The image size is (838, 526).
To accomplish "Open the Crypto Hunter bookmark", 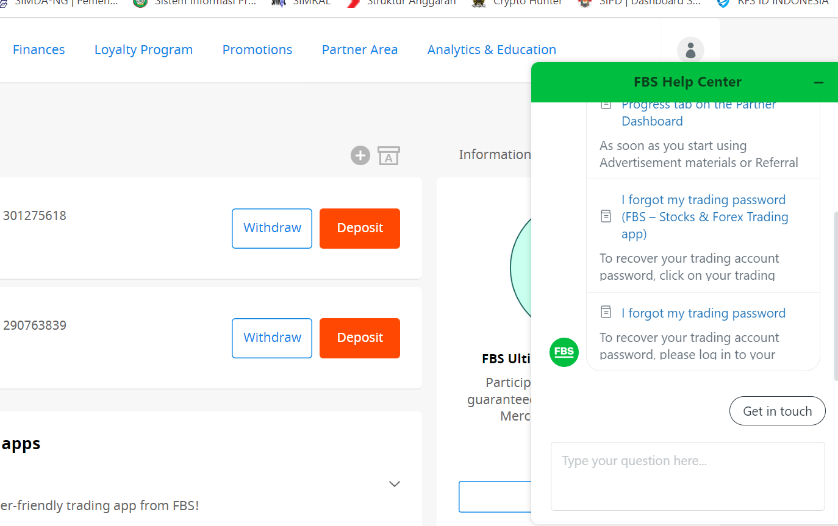I will [x=517, y=3].
